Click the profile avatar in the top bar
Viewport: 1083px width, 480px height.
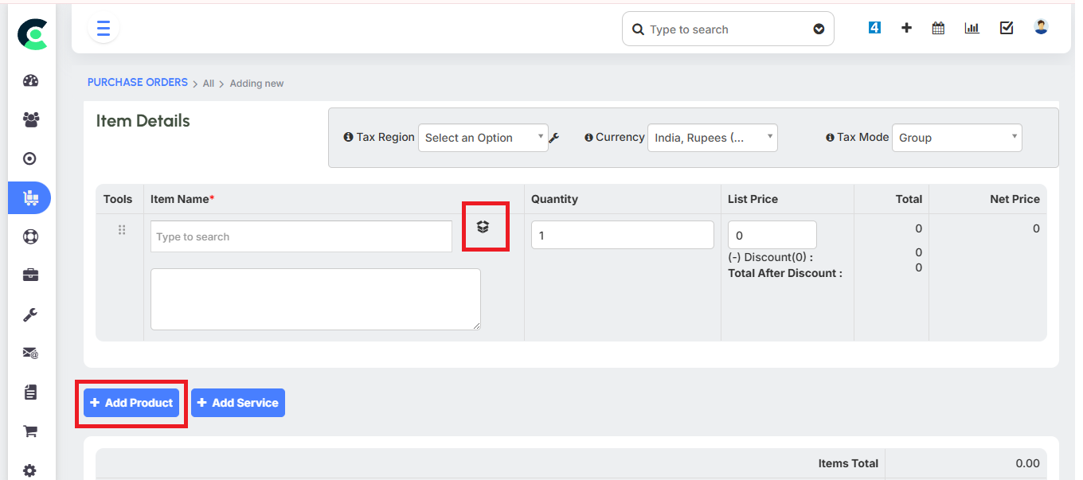(1040, 26)
